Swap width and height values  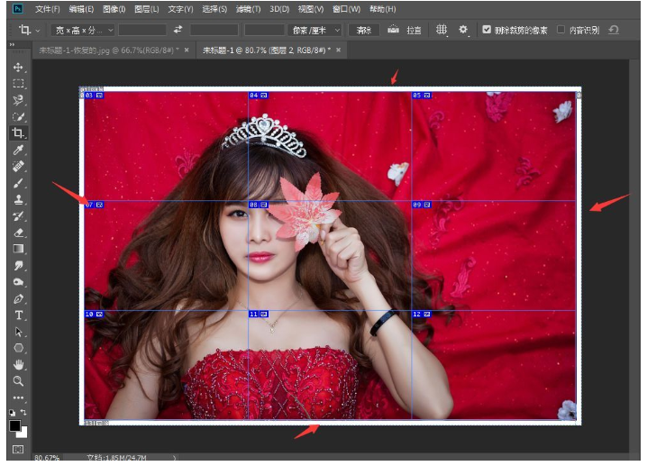[178, 30]
